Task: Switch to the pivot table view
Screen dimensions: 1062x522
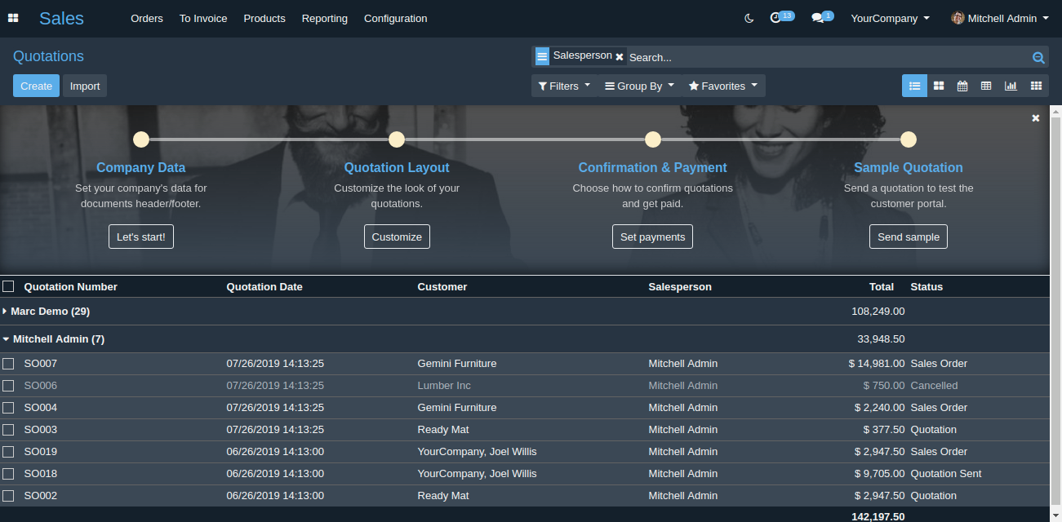Action: 986,86
